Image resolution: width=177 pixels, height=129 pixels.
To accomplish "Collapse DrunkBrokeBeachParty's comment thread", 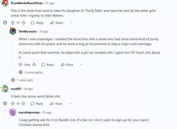I will click(x=5, y=23).
